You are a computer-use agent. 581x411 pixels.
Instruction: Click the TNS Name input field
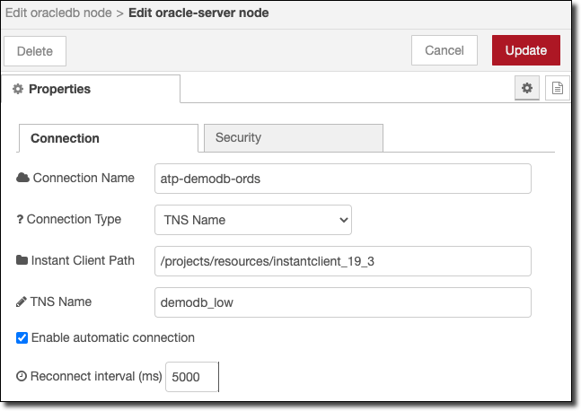pyautogui.click(x=343, y=302)
